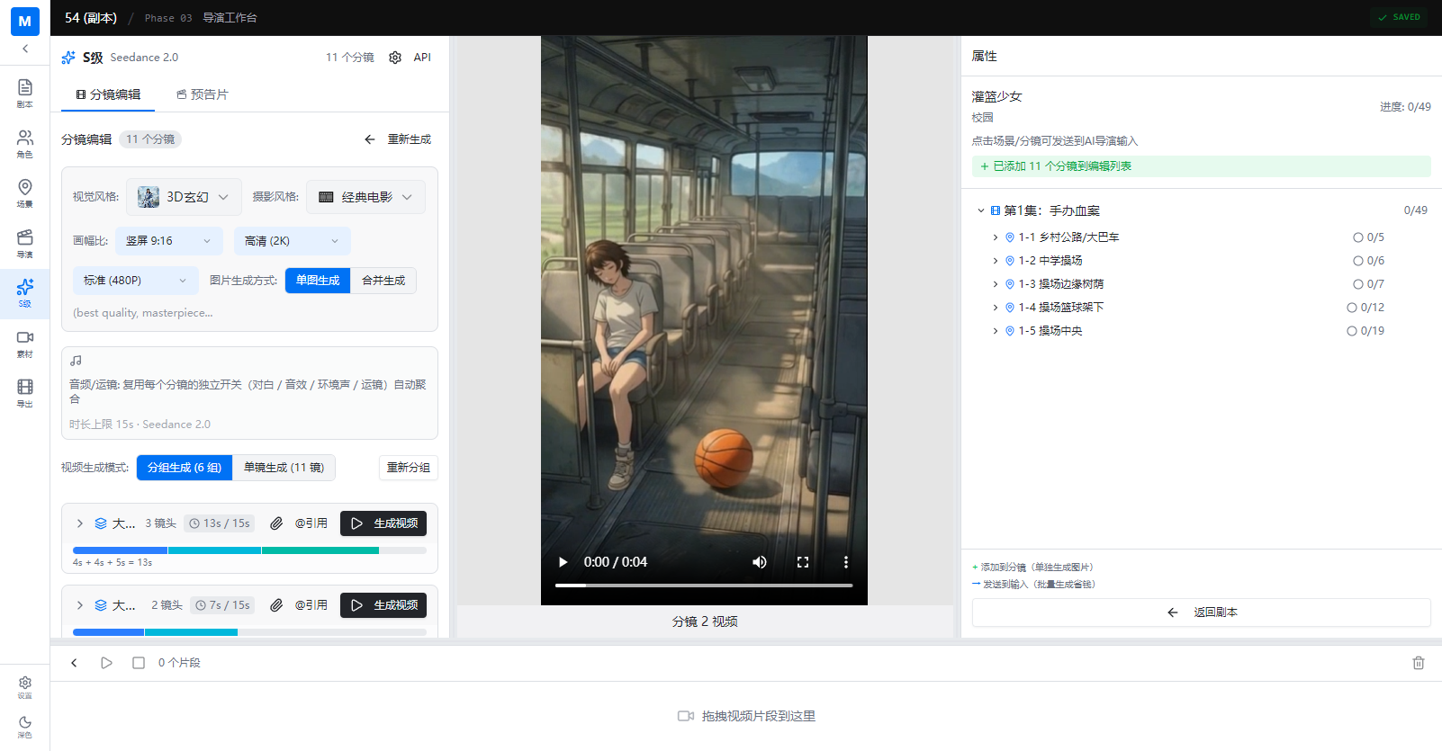Click the video progress seek bar
The height and width of the screenshot is (751, 1442).
pyautogui.click(x=704, y=586)
